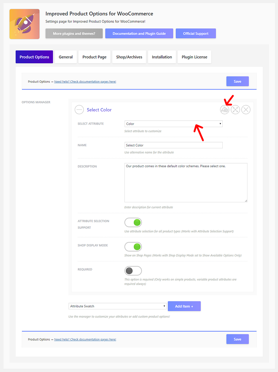The image size is (278, 372).
Task: Click the Options Manager label
Action: [x=36, y=102]
